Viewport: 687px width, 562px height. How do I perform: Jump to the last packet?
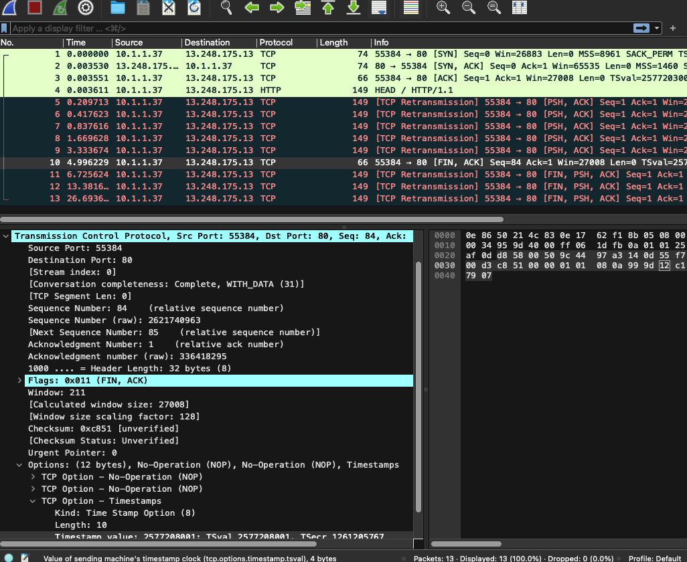pyautogui.click(x=352, y=8)
